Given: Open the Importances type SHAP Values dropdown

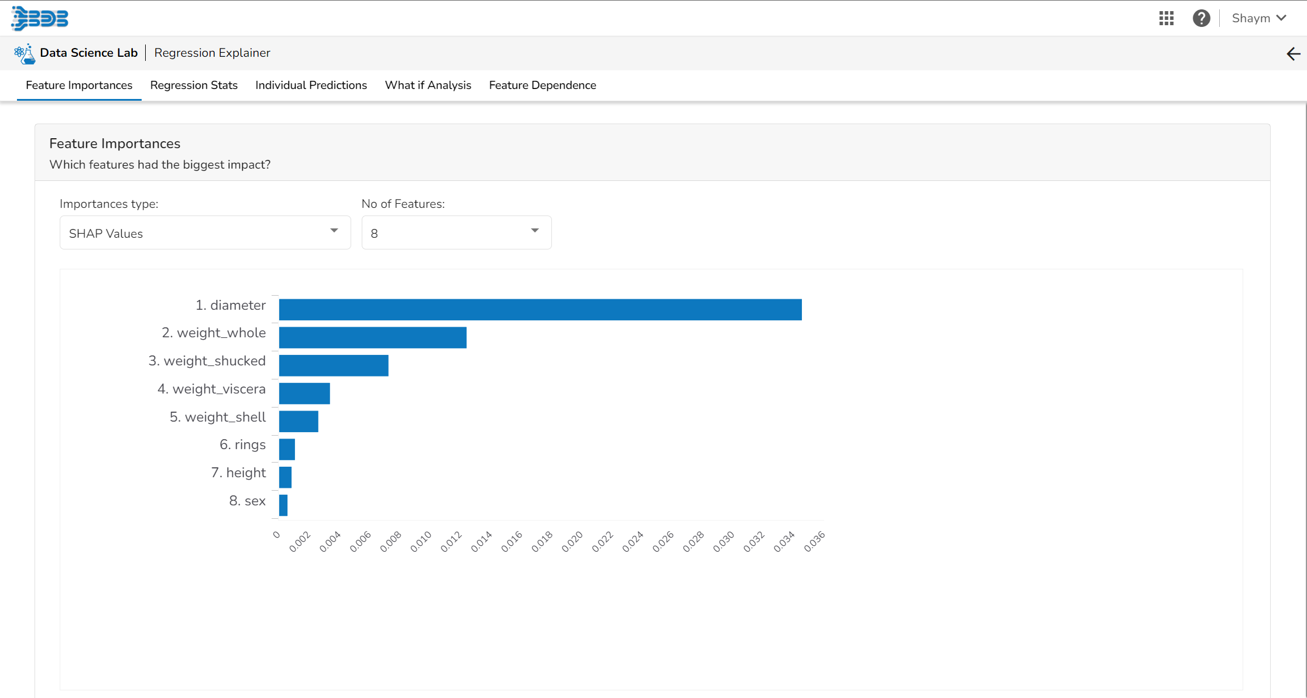Looking at the screenshot, I should click(205, 233).
